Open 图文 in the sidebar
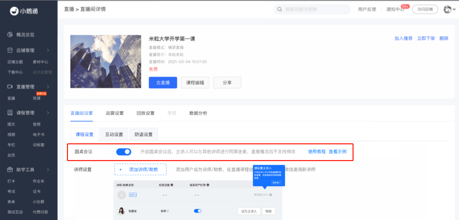This screenshot has width=459, height=220. [x=11, y=124]
